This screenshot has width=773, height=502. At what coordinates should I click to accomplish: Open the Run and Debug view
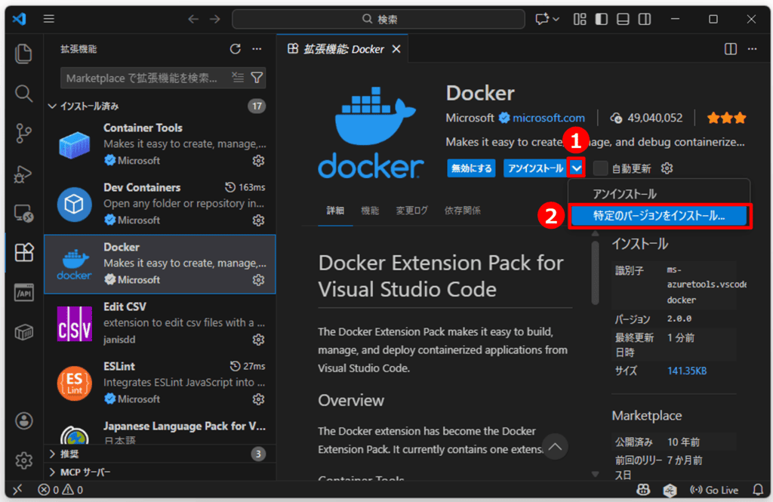coord(23,174)
